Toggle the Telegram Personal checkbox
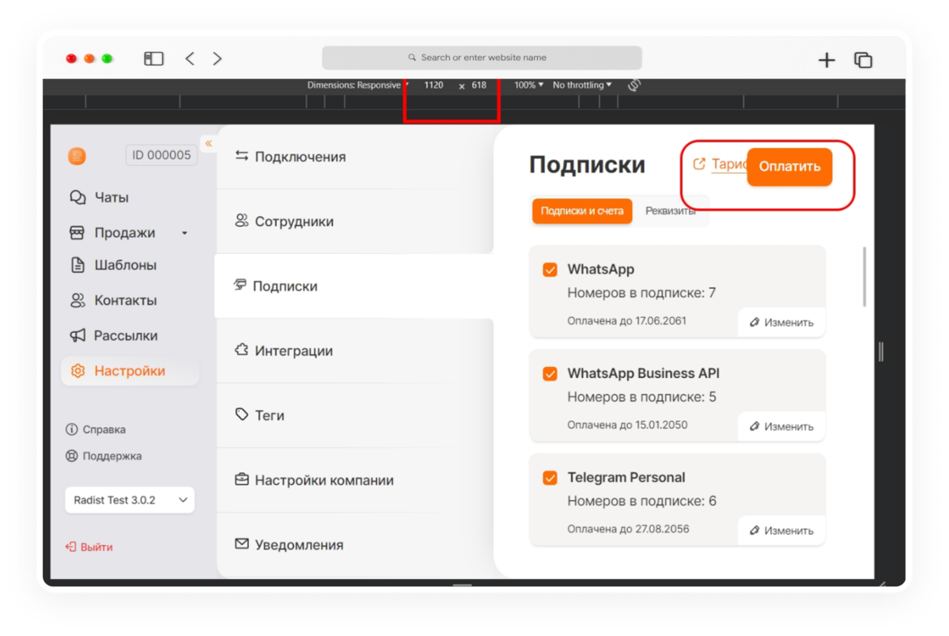Screen dimensions: 949x636 pos(550,479)
